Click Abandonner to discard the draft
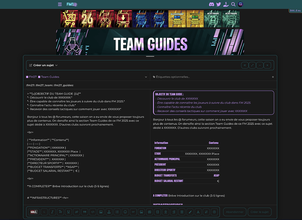Screen dimensions: 302x220 click(x=235, y=212)
